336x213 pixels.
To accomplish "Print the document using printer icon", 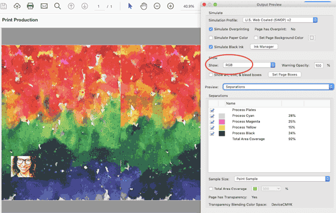I will tap(30, 6).
